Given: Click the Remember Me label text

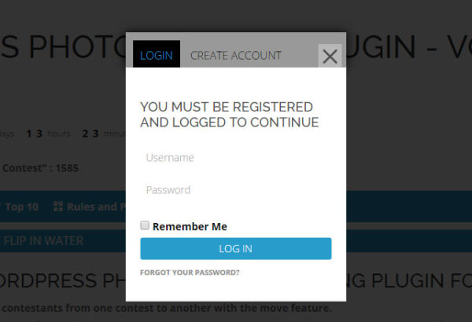Looking at the screenshot, I should pyautogui.click(x=190, y=226).
